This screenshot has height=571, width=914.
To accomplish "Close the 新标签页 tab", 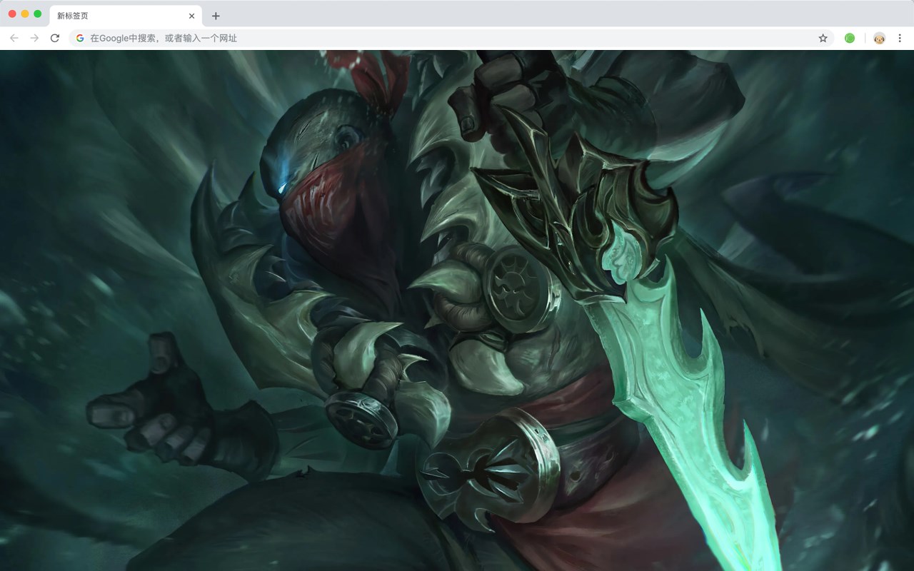I will coord(191,16).
